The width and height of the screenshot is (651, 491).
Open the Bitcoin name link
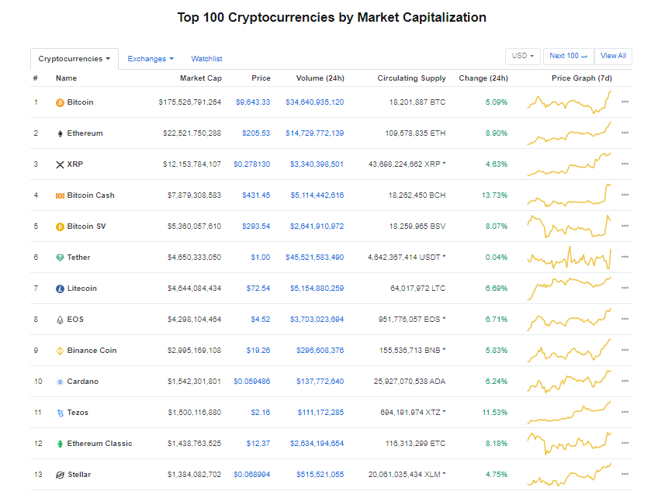80,102
